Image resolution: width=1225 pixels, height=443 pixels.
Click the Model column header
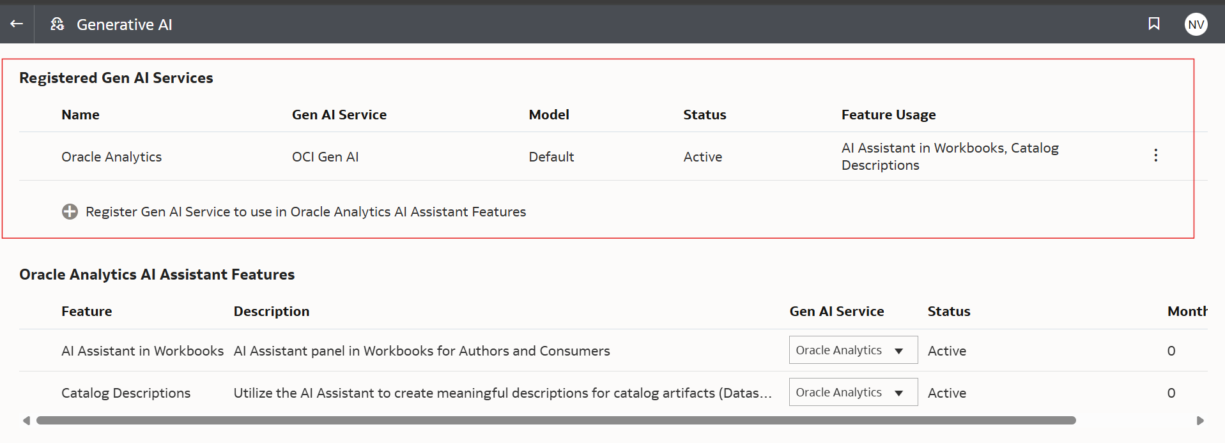point(549,115)
